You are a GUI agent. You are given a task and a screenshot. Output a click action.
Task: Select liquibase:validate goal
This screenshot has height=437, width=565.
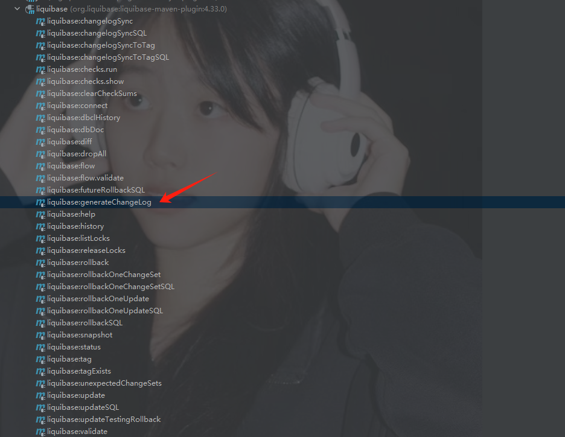point(77,432)
